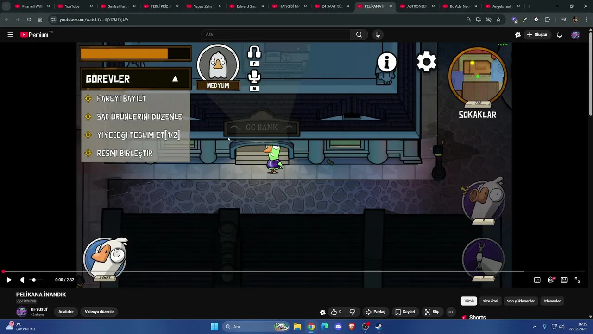Click the sparkle icon left of like
Screen dimensions: 593x334
tap(322, 312)
